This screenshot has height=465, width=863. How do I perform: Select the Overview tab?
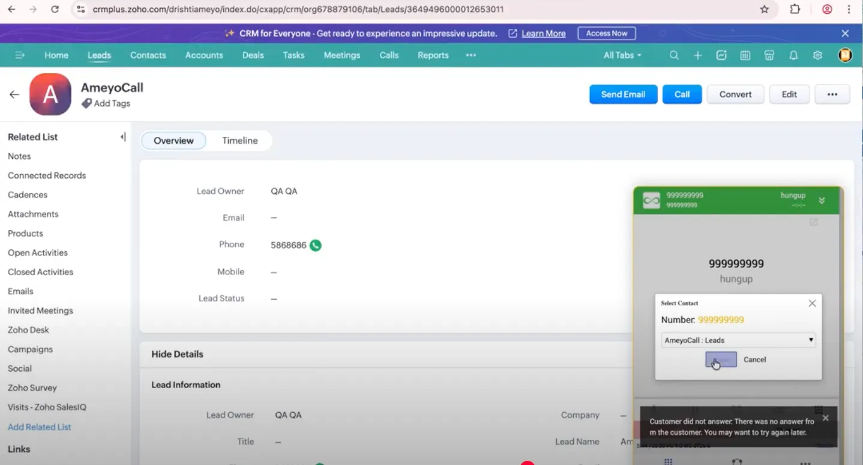(173, 141)
